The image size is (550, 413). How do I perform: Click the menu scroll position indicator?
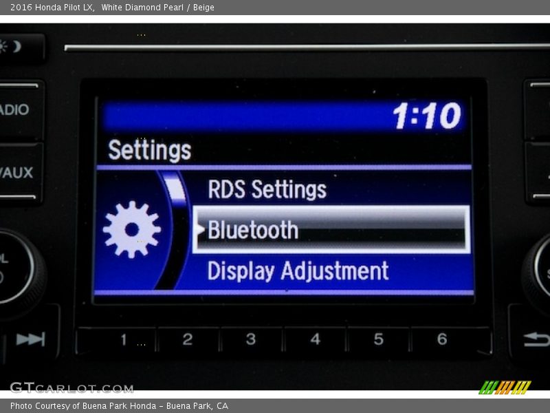coord(175,189)
